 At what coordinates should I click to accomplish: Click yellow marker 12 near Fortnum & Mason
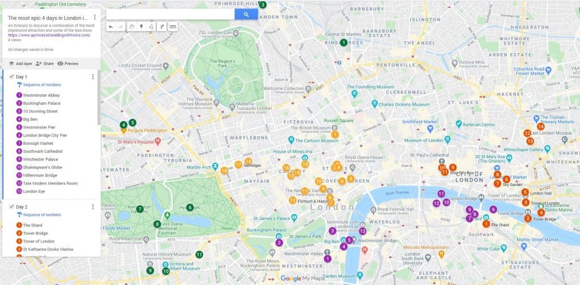click(293, 200)
